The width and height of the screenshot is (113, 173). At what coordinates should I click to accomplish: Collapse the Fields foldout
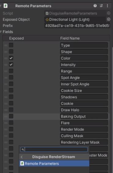click(1, 32)
